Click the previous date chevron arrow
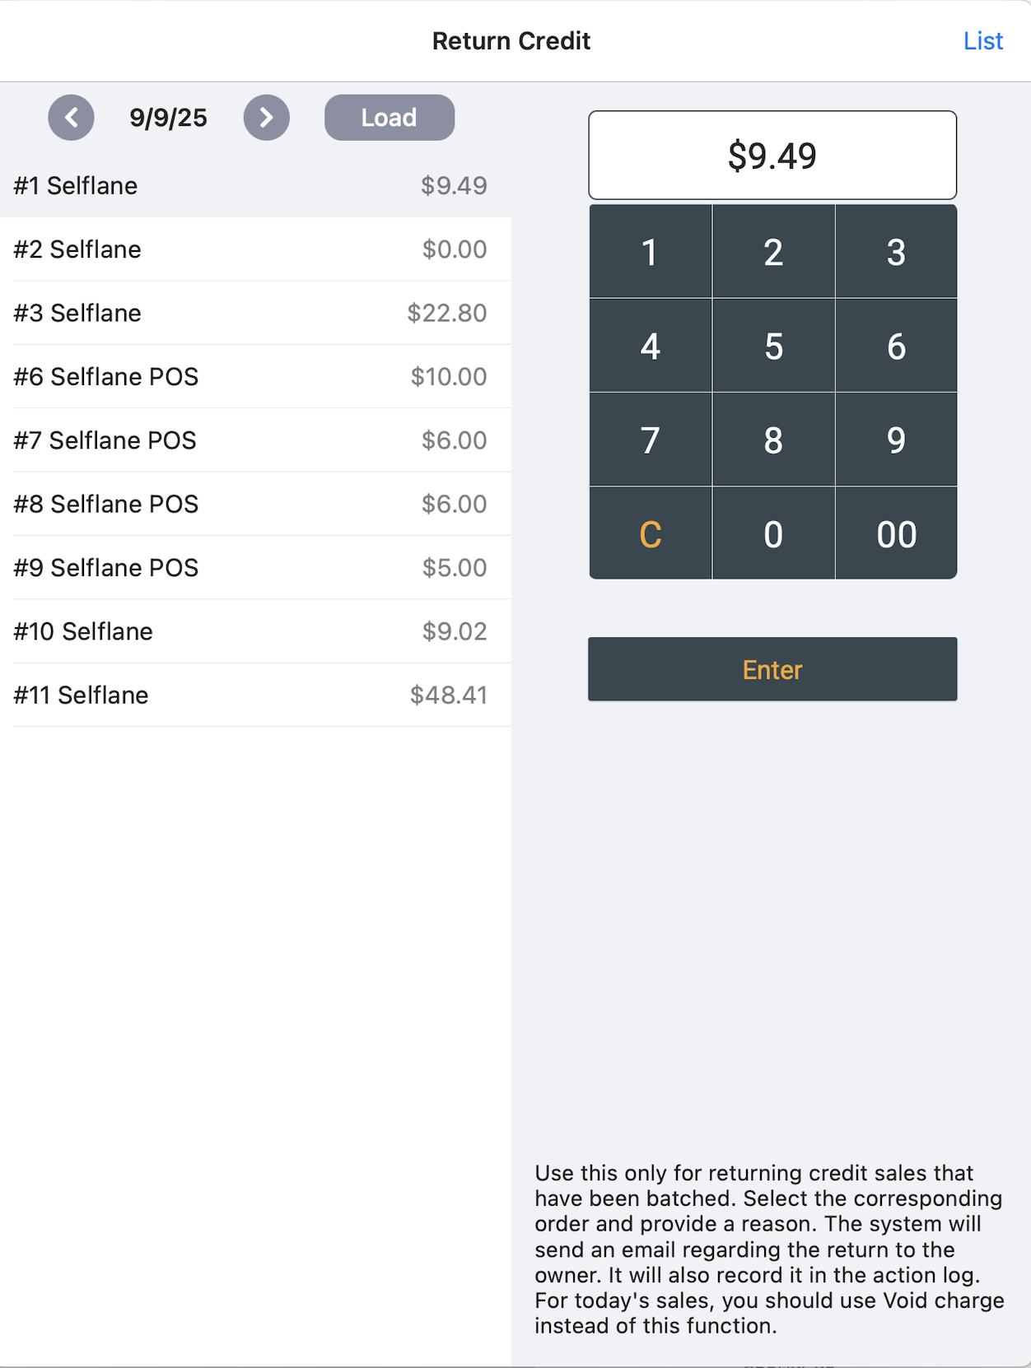The image size is (1031, 1368). [x=71, y=118]
